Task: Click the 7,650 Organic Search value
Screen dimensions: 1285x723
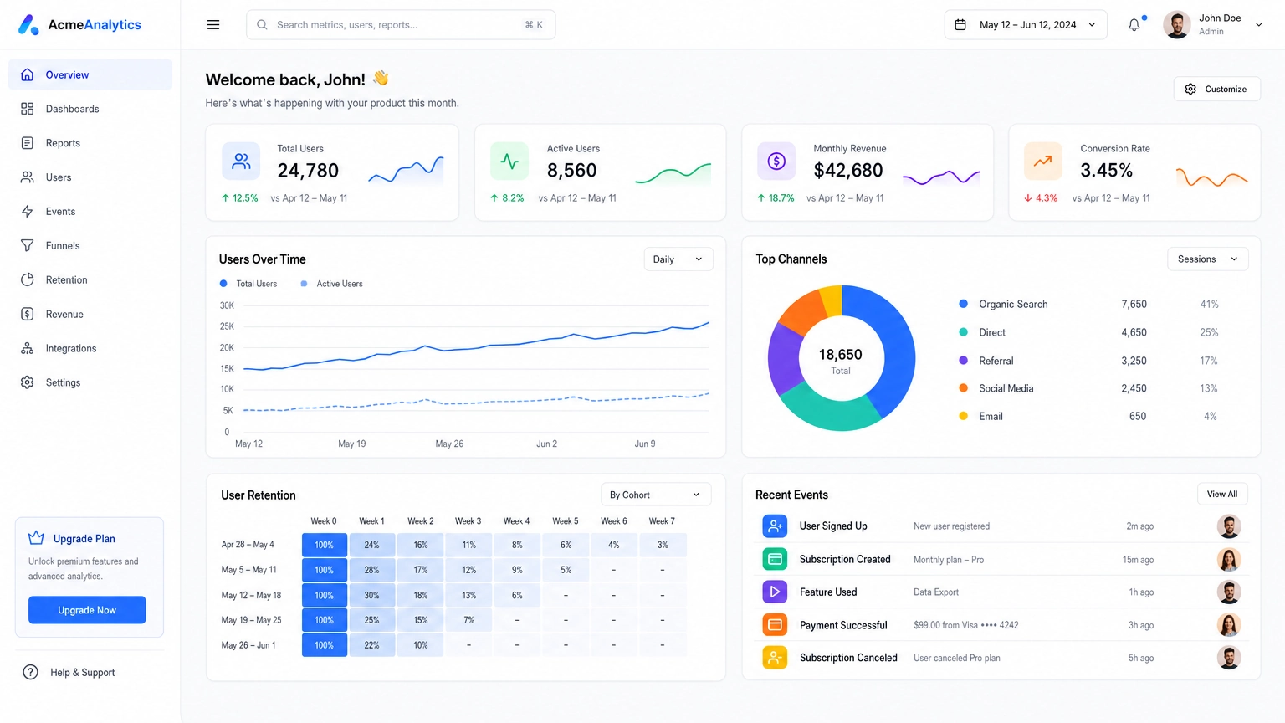Action: pos(1134,304)
